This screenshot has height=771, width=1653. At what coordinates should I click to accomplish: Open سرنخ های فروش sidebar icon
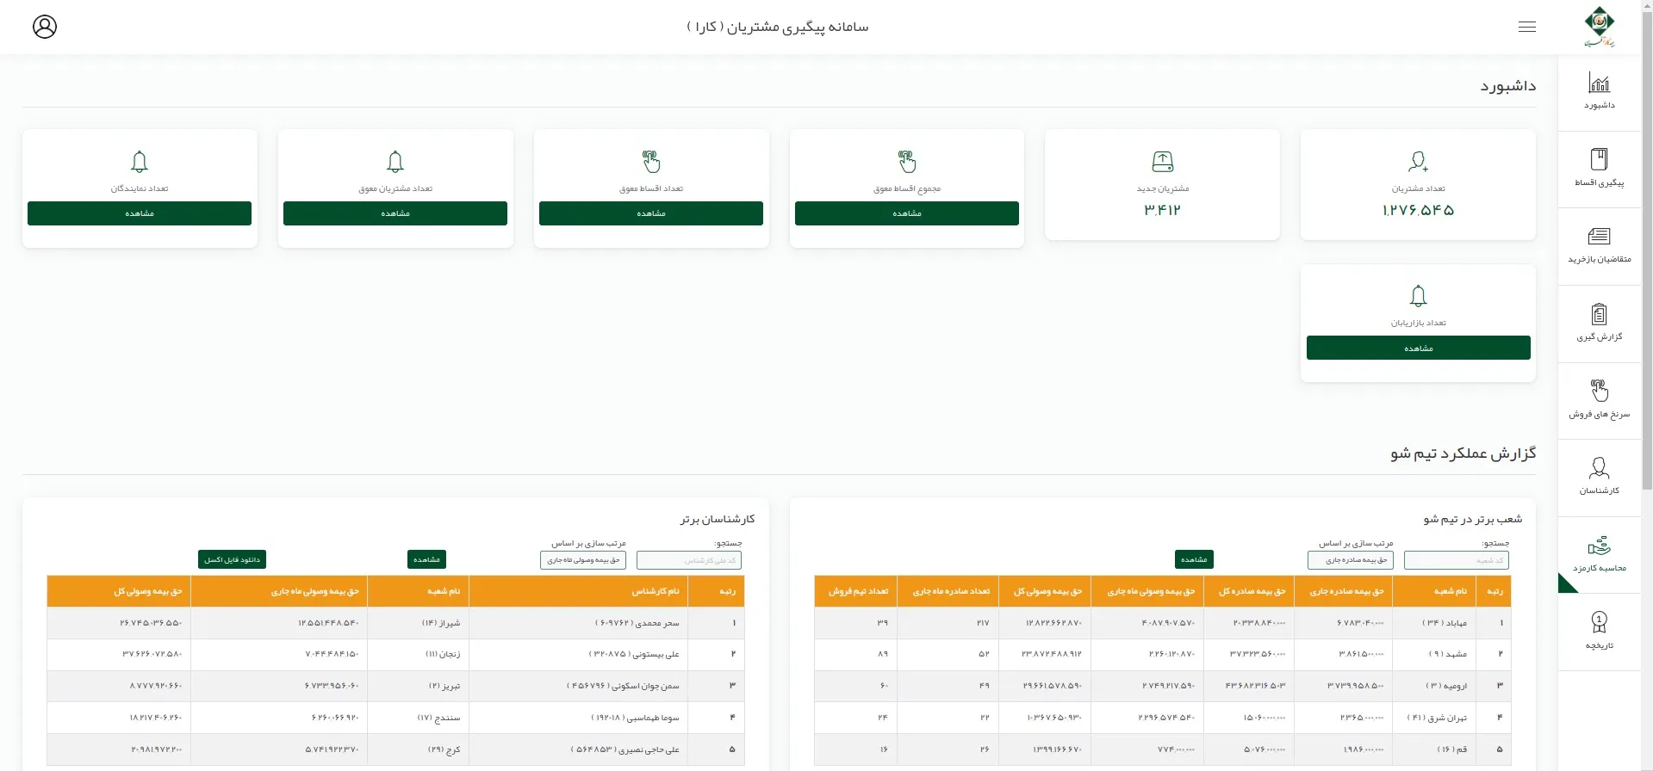pyautogui.click(x=1599, y=400)
